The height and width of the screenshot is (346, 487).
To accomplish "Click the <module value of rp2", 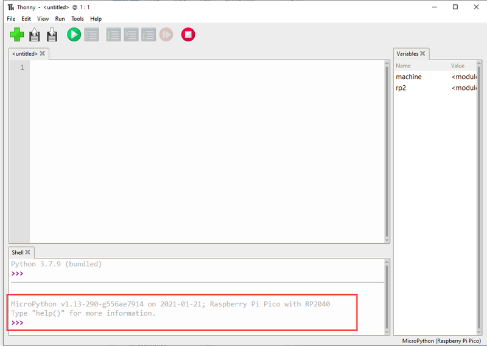I will tap(464, 88).
